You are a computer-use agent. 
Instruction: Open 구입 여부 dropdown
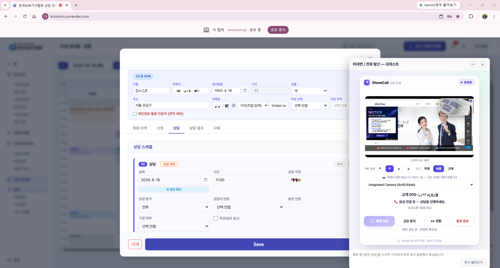[174, 226]
